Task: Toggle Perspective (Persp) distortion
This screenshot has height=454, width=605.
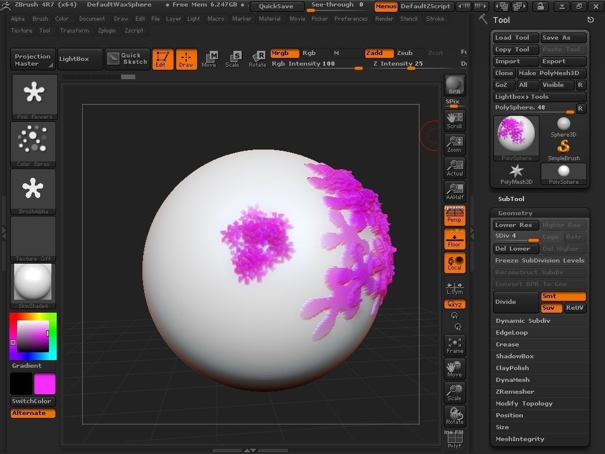Action: click(x=454, y=215)
